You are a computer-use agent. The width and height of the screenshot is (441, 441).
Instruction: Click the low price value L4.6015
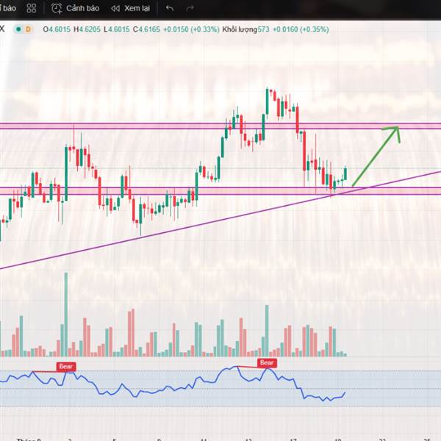click(117, 29)
